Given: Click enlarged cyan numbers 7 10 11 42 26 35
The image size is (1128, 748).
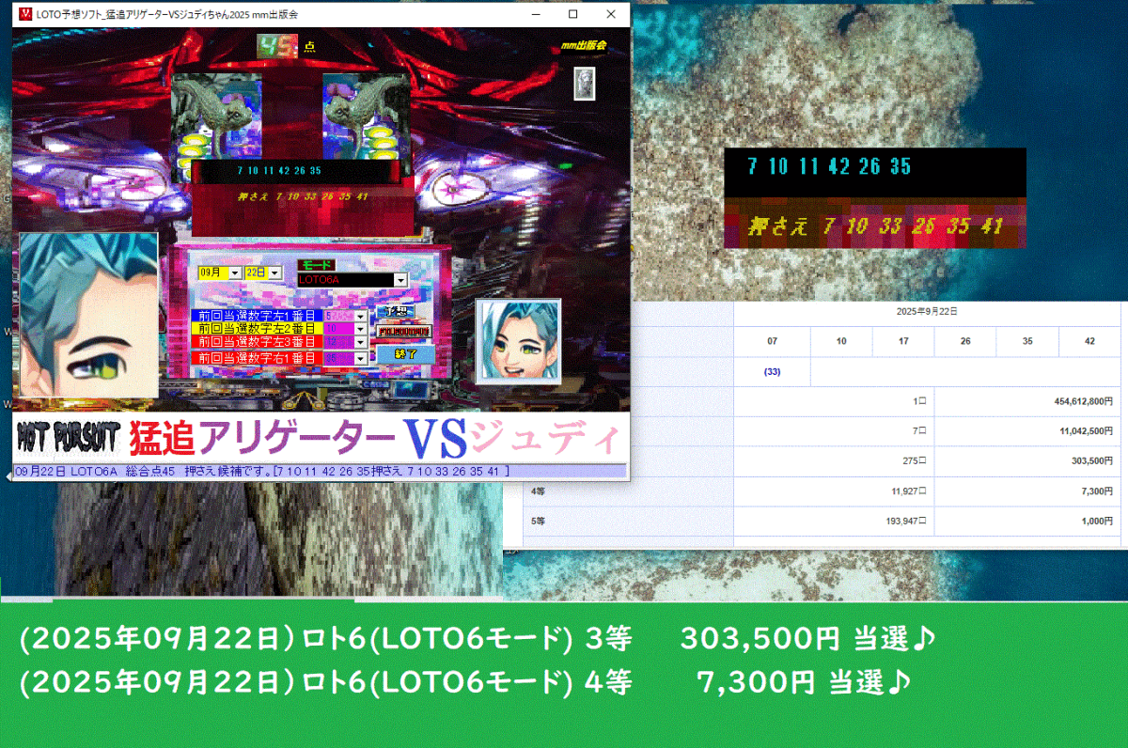Looking at the screenshot, I should pos(829,167).
